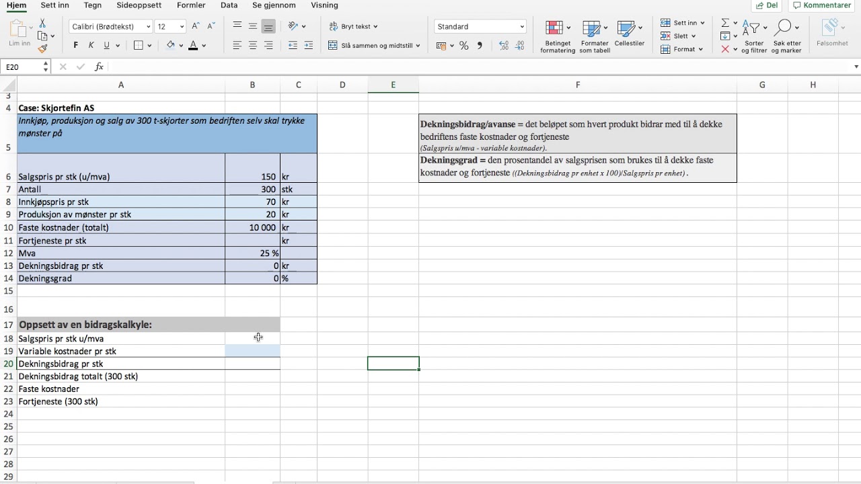861x484 pixels.
Task: Open the Se gjennom ribbon tab
Action: (274, 5)
